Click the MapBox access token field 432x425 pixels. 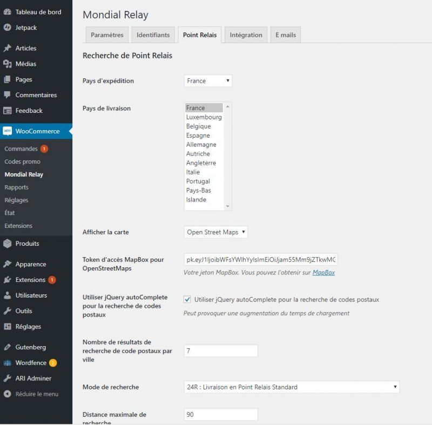pyautogui.click(x=261, y=259)
